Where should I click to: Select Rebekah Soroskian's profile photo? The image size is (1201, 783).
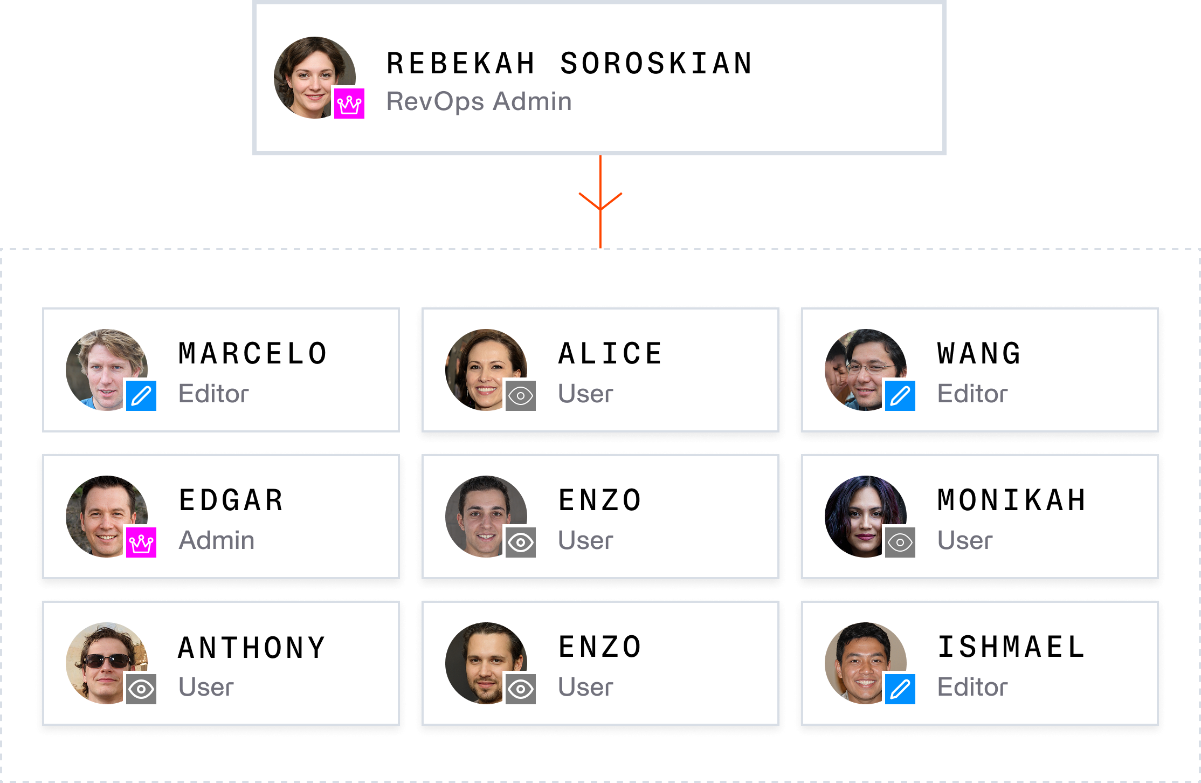[315, 78]
